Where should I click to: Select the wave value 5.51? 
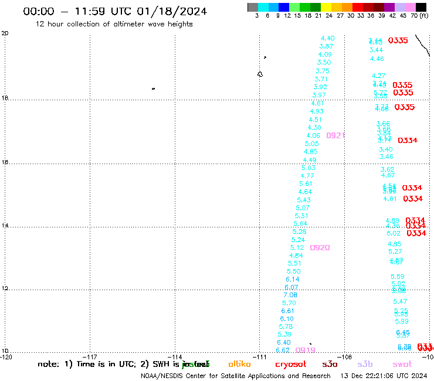pos(294,263)
